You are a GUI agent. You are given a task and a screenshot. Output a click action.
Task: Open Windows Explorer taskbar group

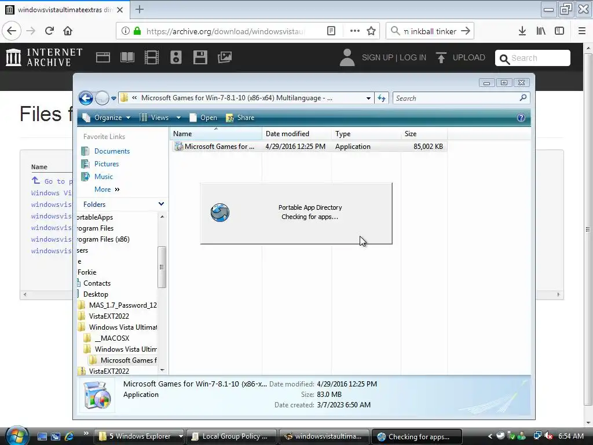(139, 436)
